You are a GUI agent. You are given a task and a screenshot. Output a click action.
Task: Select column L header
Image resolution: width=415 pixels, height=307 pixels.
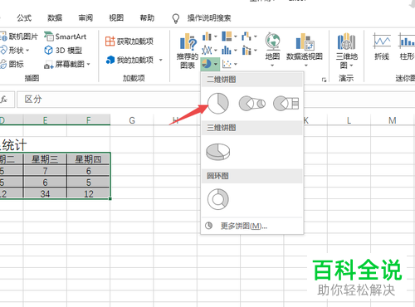349,120
